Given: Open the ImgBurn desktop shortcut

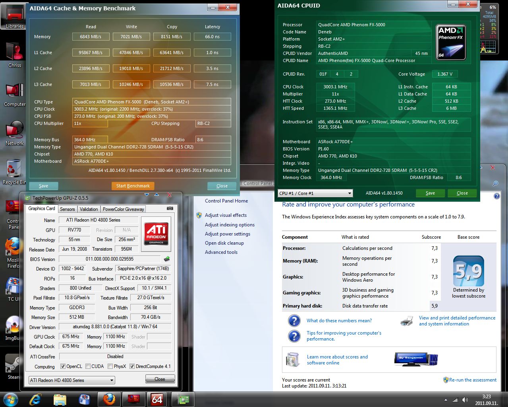Looking at the screenshot, I should click(13, 328).
